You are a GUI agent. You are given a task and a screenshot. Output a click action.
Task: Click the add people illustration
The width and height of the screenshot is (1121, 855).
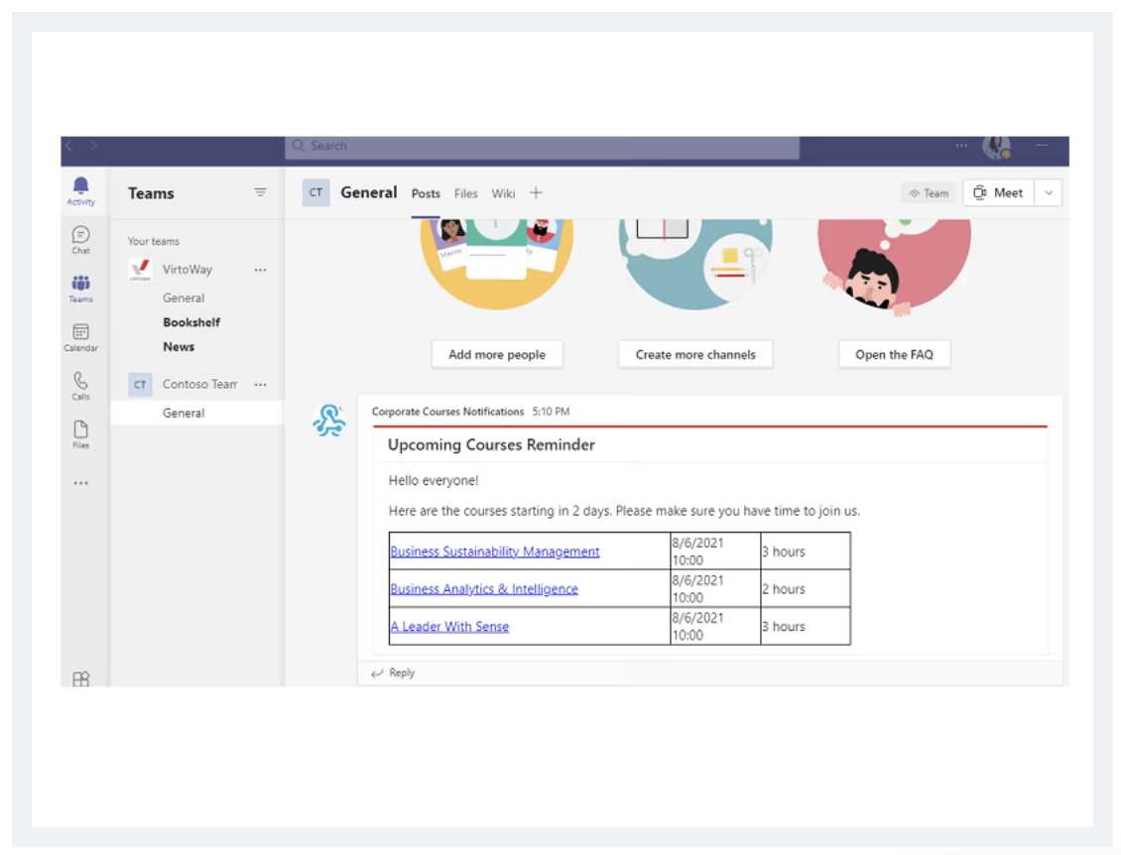click(497, 265)
